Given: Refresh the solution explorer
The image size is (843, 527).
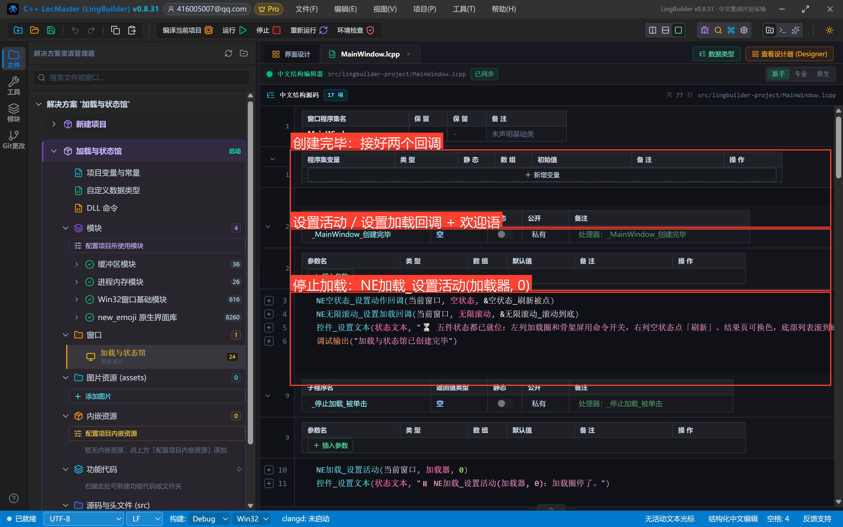Looking at the screenshot, I should [x=228, y=53].
